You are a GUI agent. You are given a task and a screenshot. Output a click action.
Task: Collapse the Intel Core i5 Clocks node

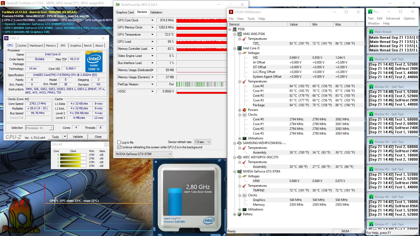click(x=240, y=115)
